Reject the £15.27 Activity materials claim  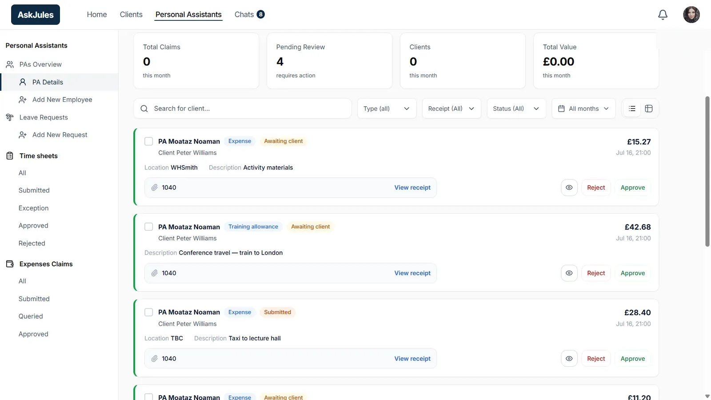coord(596,188)
